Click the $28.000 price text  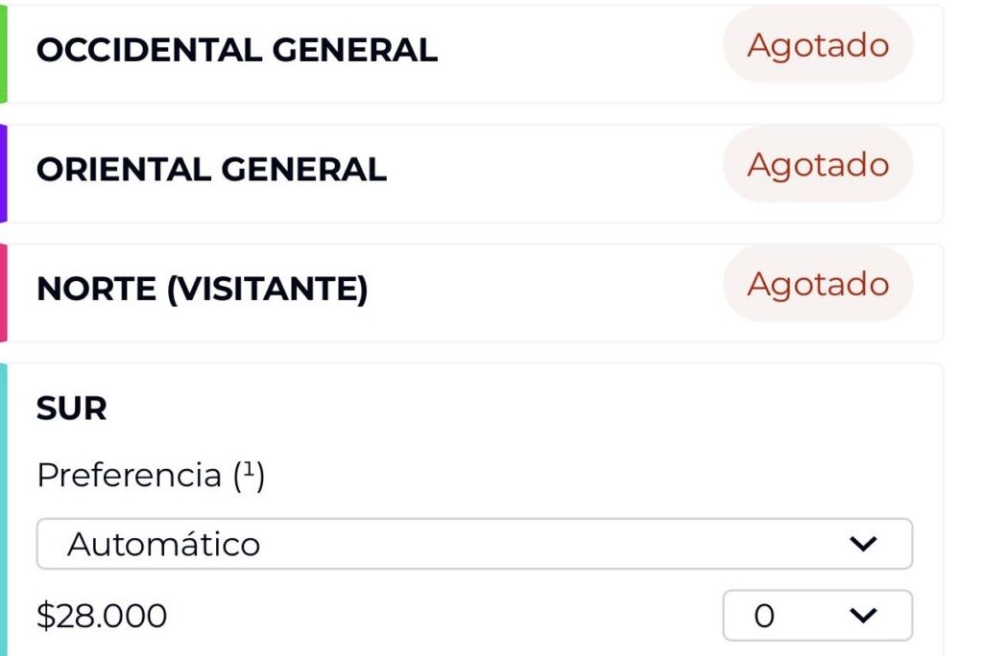(x=102, y=617)
